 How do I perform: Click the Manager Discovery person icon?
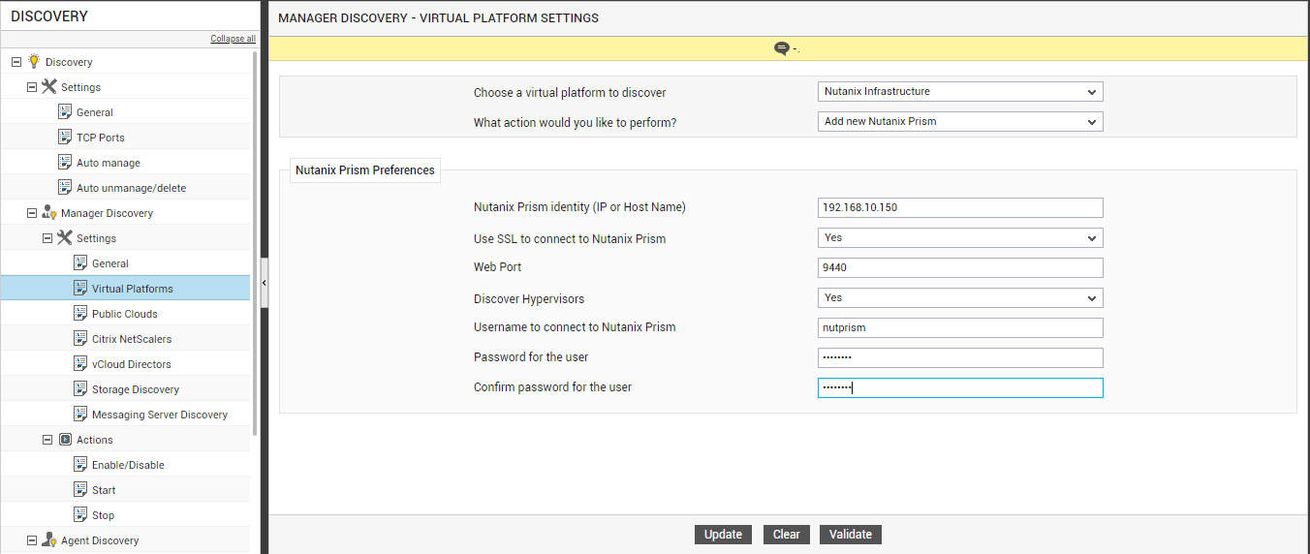[x=49, y=212]
